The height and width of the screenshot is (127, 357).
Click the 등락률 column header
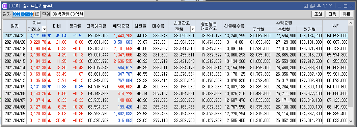tap(75, 26)
